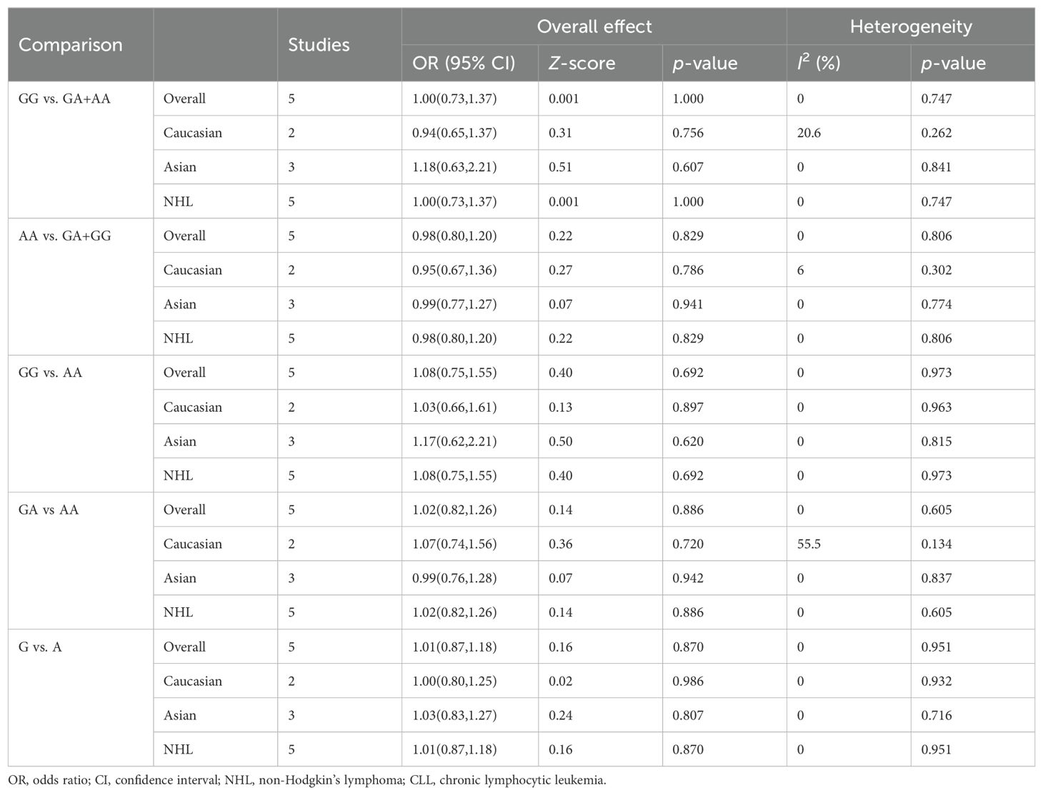Select the OR (95% CI) subheader
This screenshot has height=795, width=1043.
(x=464, y=63)
